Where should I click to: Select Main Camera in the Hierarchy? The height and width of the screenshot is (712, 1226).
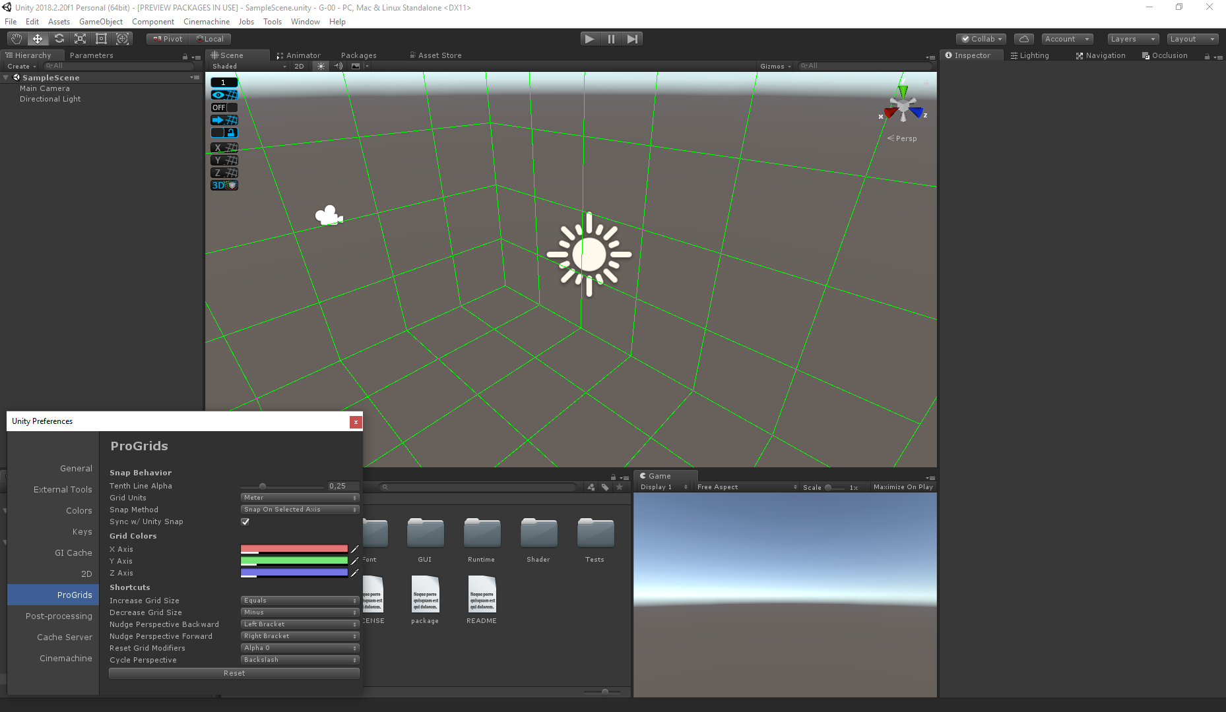tap(45, 88)
